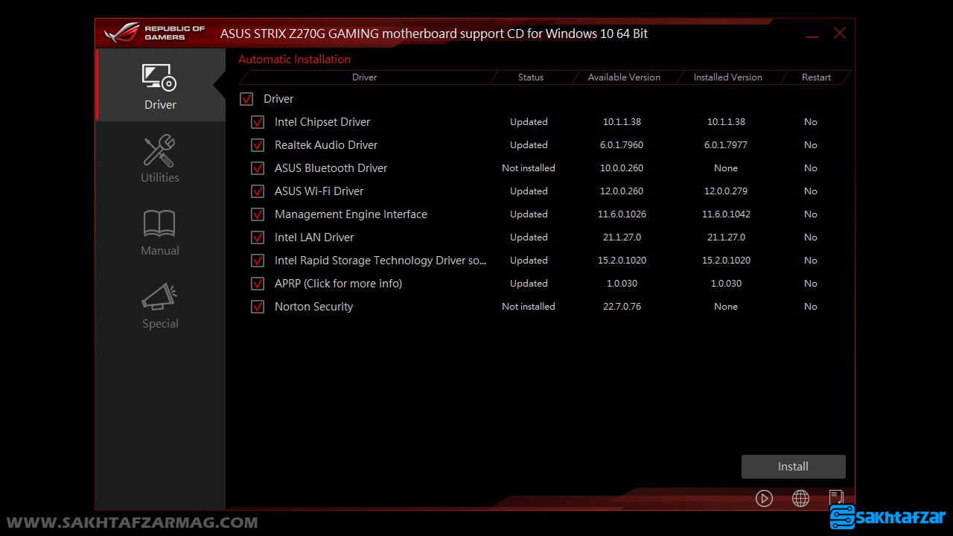Toggle the ASUS Bluetooth Driver checkbox
Viewport: 953px width, 536px height.
click(x=258, y=168)
